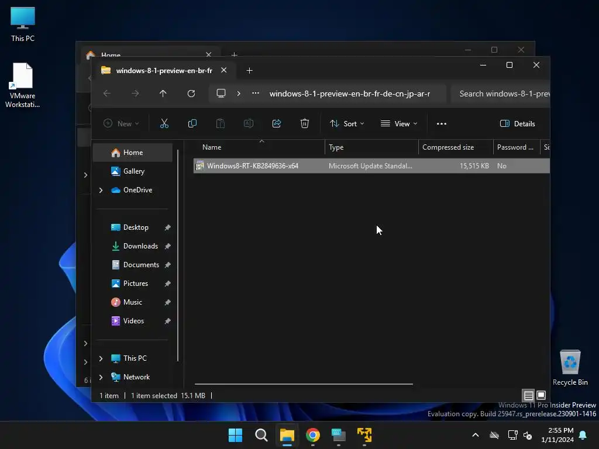Open the New dropdown menu
The height and width of the screenshot is (449, 599).
(x=121, y=124)
